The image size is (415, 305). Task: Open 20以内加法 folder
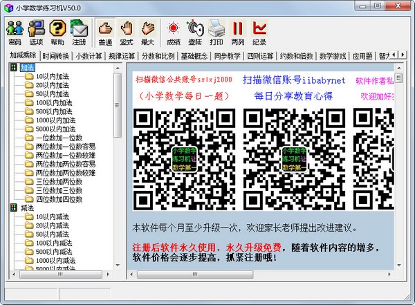click(47, 85)
